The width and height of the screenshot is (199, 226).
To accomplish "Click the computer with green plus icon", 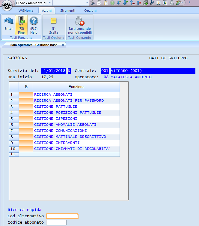I will click(145, 3).
